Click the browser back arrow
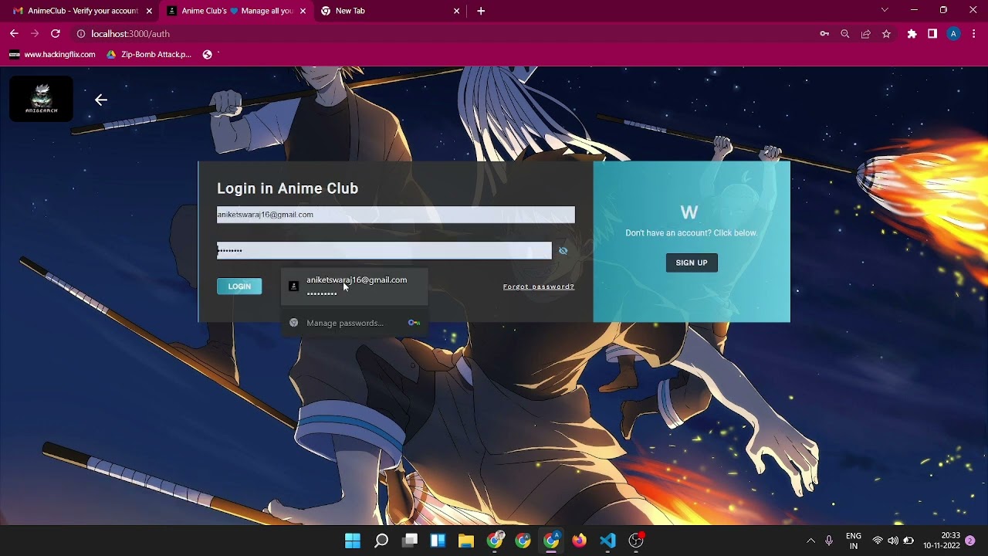Screen dimensions: 988x556 [14, 34]
